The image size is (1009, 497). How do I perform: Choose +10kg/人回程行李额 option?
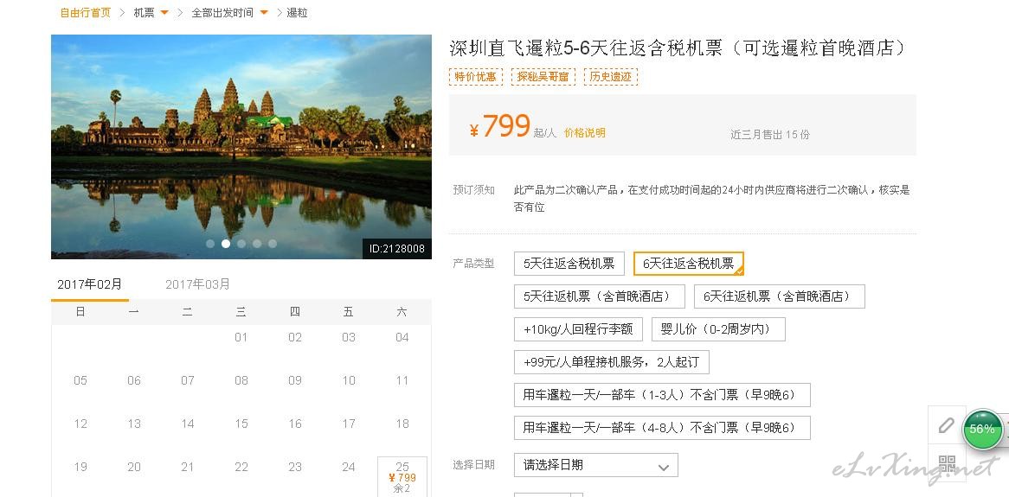click(578, 329)
